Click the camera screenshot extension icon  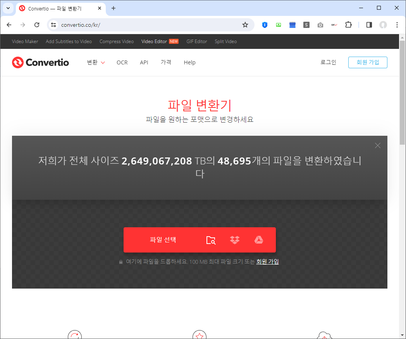(320, 24)
